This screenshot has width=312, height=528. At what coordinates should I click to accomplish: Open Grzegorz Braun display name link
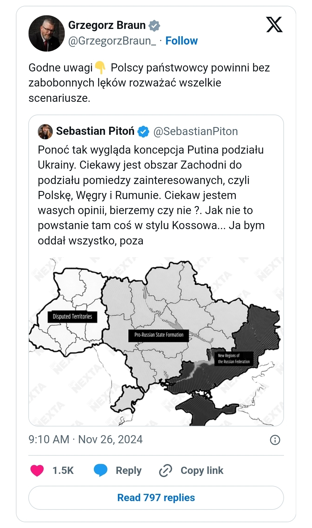pos(107,25)
